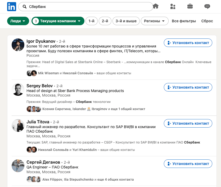
Task: Open the Jobs briefcase icon
Action: tap(190, 6)
